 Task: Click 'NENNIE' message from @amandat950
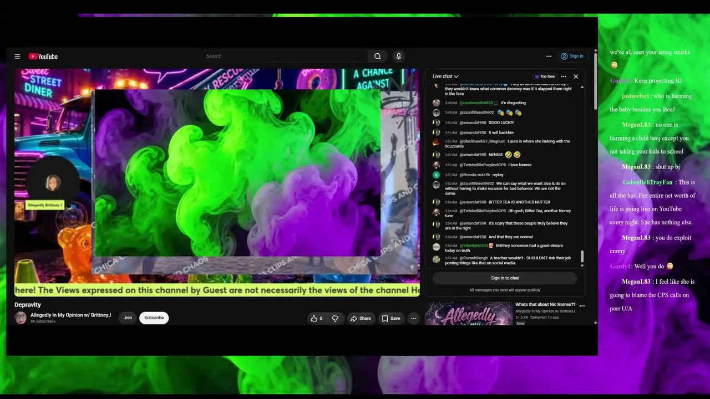[496, 155]
